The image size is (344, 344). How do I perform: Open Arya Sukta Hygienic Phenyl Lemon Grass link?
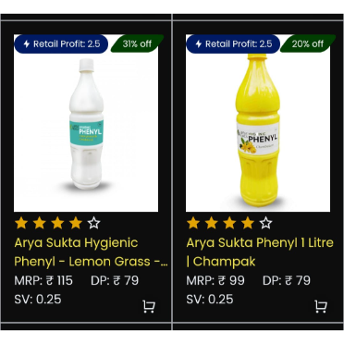91,252
